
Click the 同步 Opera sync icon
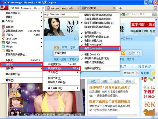click(x=3, y=43)
